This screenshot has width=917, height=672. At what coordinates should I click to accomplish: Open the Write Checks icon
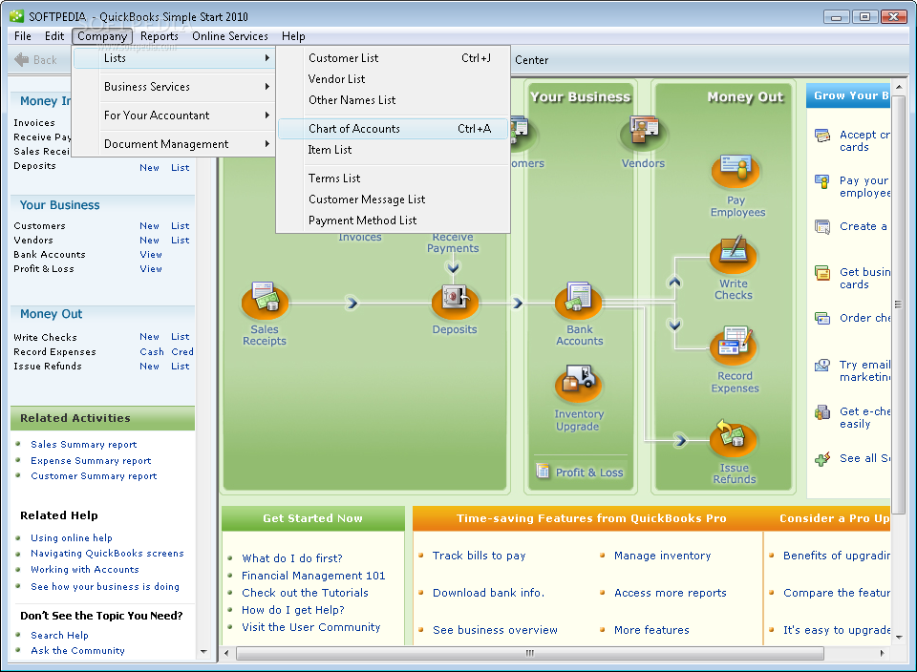click(733, 255)
